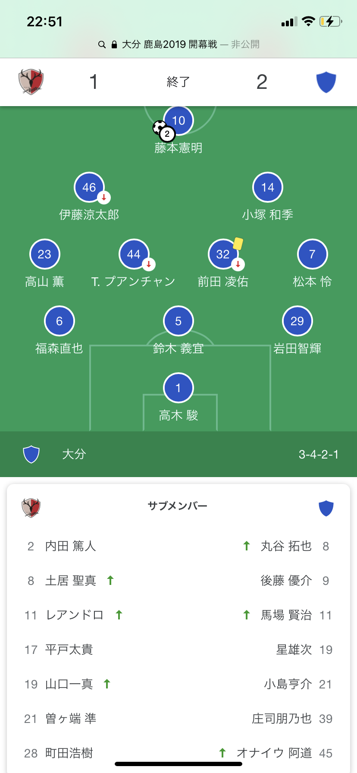Tap the search magnifier icon in address bar
The height and width of the screenshot is (773, 357).
[x=102, y=44]
